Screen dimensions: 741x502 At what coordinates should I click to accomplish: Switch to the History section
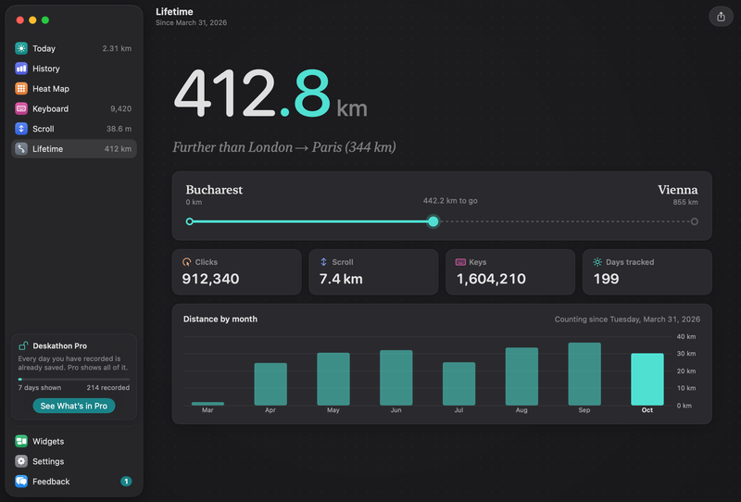pos(74,69)
